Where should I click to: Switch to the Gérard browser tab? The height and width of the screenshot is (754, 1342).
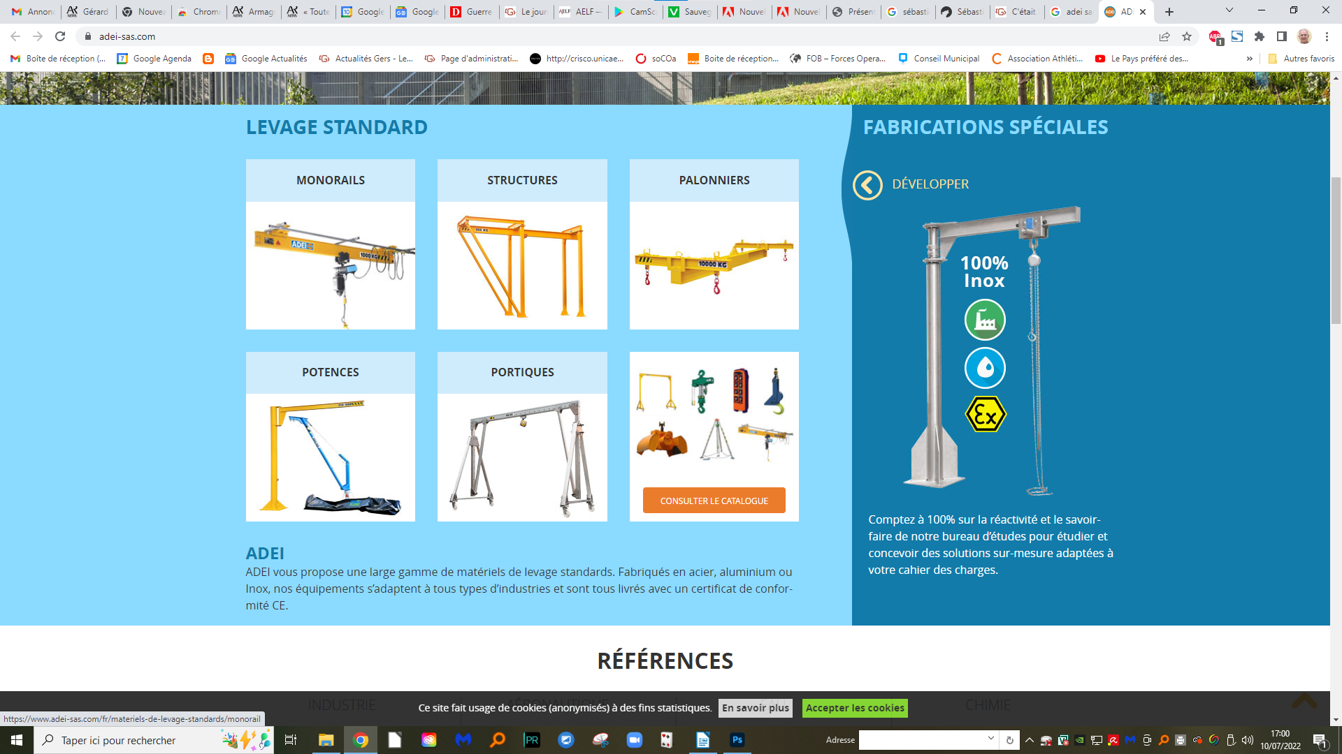point(88,12)
